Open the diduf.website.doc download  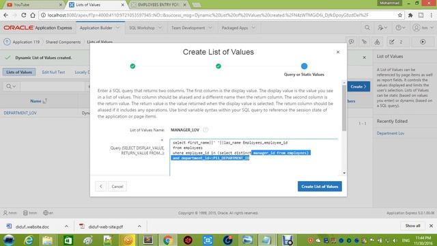[32, 227]
